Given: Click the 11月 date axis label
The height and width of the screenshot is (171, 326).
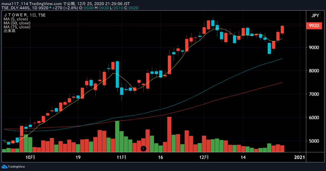Looking at the screenshot, I should (x=121, y=157).
